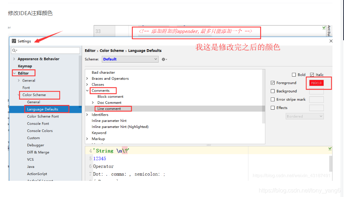The width and height of the screenshot is (344, 197).
Task: Select ActionScript color scheme item
Action: pyautogui.click(x=37, y=174)
